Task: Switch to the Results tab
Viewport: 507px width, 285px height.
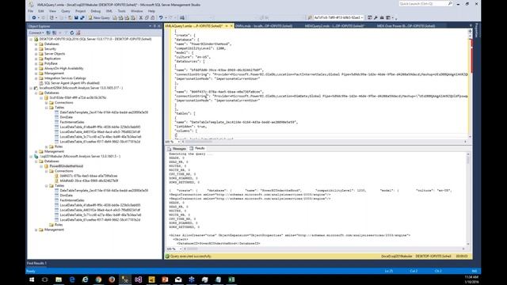Action: point(197,148)
